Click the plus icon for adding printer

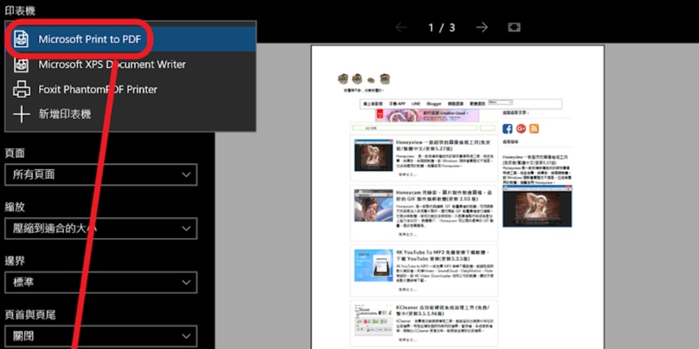[x=21, y=114]
